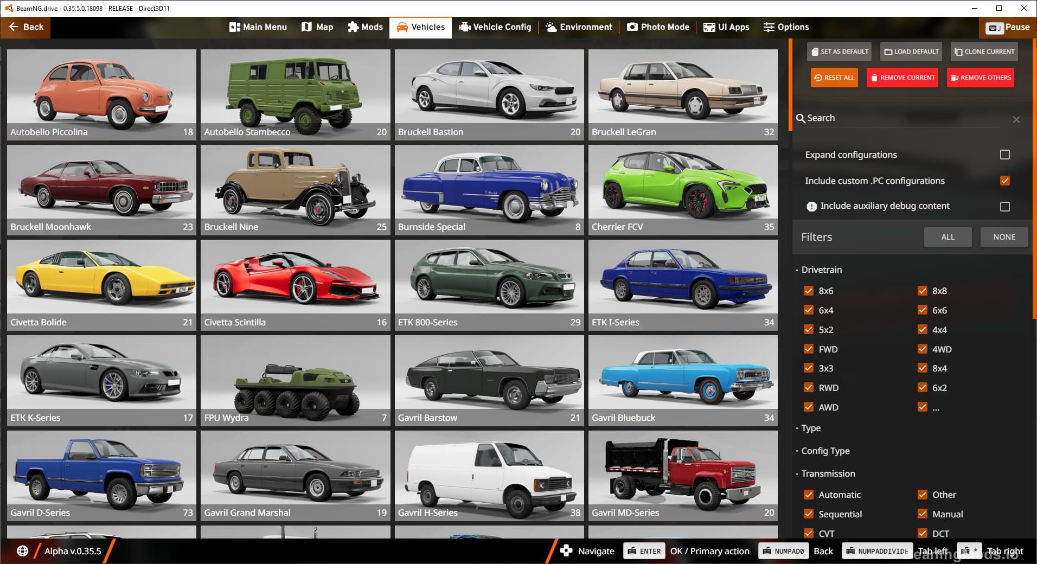Screen dimensions: 1037x564
Task: Click Remove Others button
Action: pos(981,78)
